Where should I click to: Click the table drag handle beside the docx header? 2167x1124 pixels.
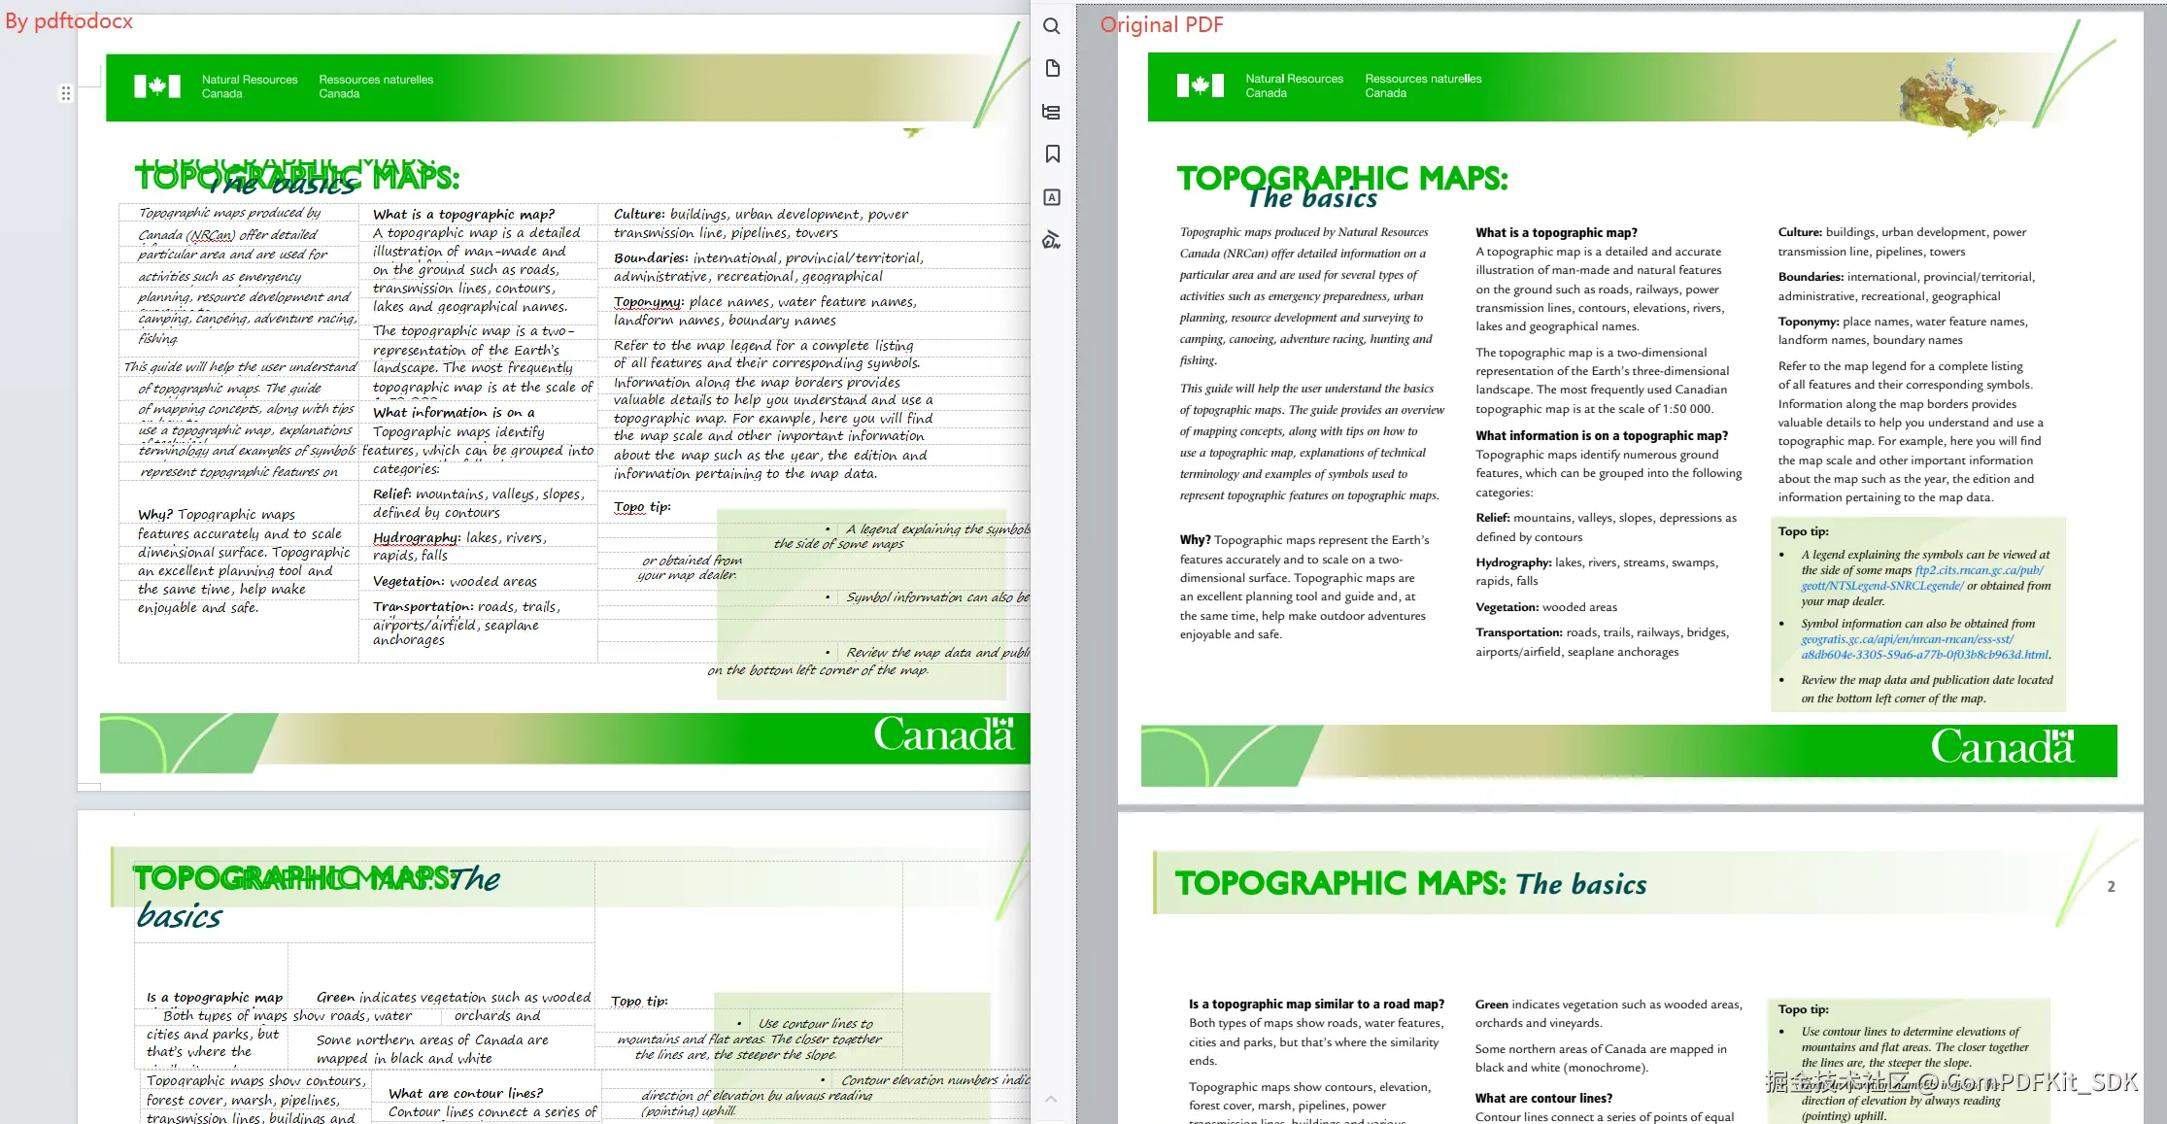tap(66, 93)
